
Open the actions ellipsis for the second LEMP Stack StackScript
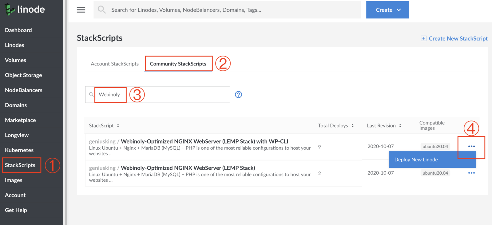click(x=471, y=173)
